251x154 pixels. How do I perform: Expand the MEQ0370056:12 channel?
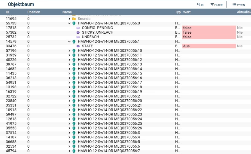tap(69, 60)
